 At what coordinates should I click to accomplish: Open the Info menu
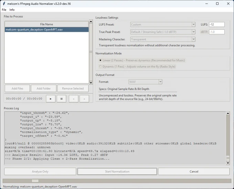pyautogui.click(x=12, y=10)
